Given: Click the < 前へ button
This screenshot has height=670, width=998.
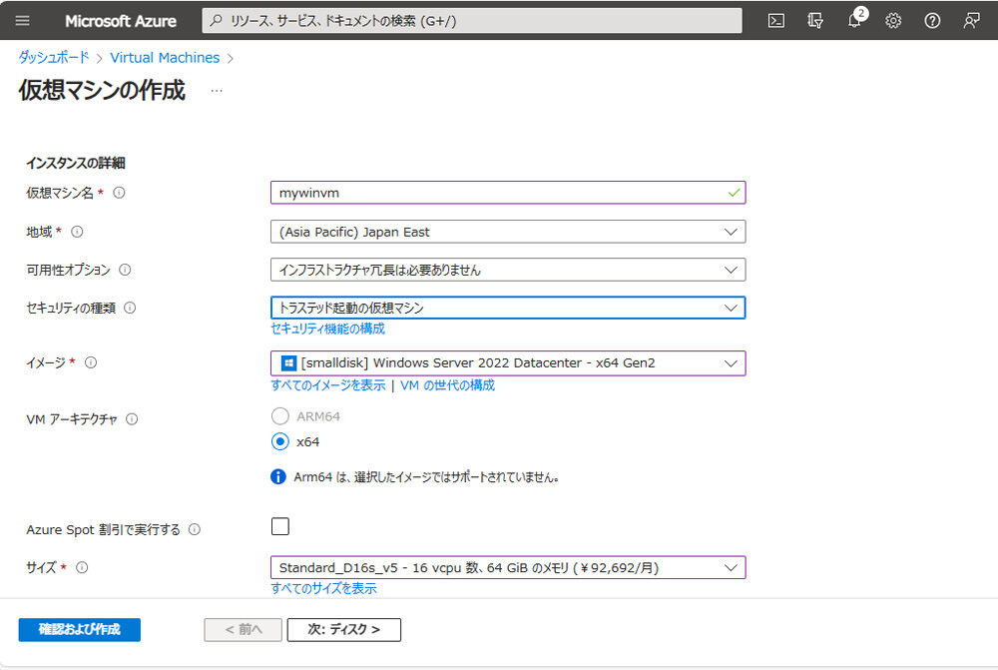Looking at the screenshot, I should coord(244,629).
